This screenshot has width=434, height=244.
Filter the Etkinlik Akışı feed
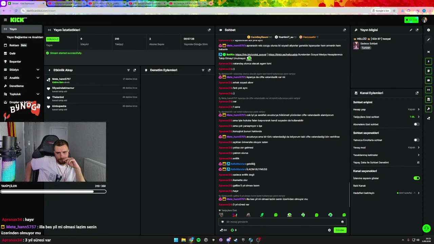(129, 70)
